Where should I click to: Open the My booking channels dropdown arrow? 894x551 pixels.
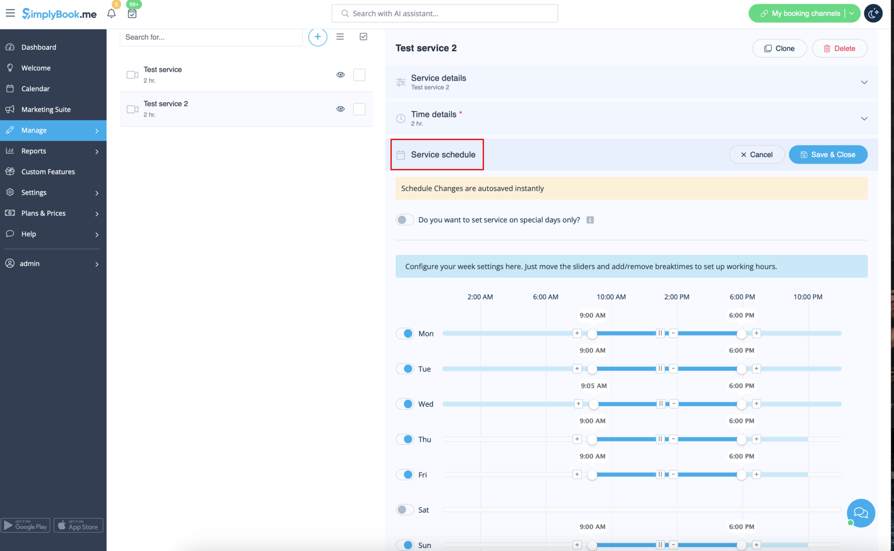point(851,13)
